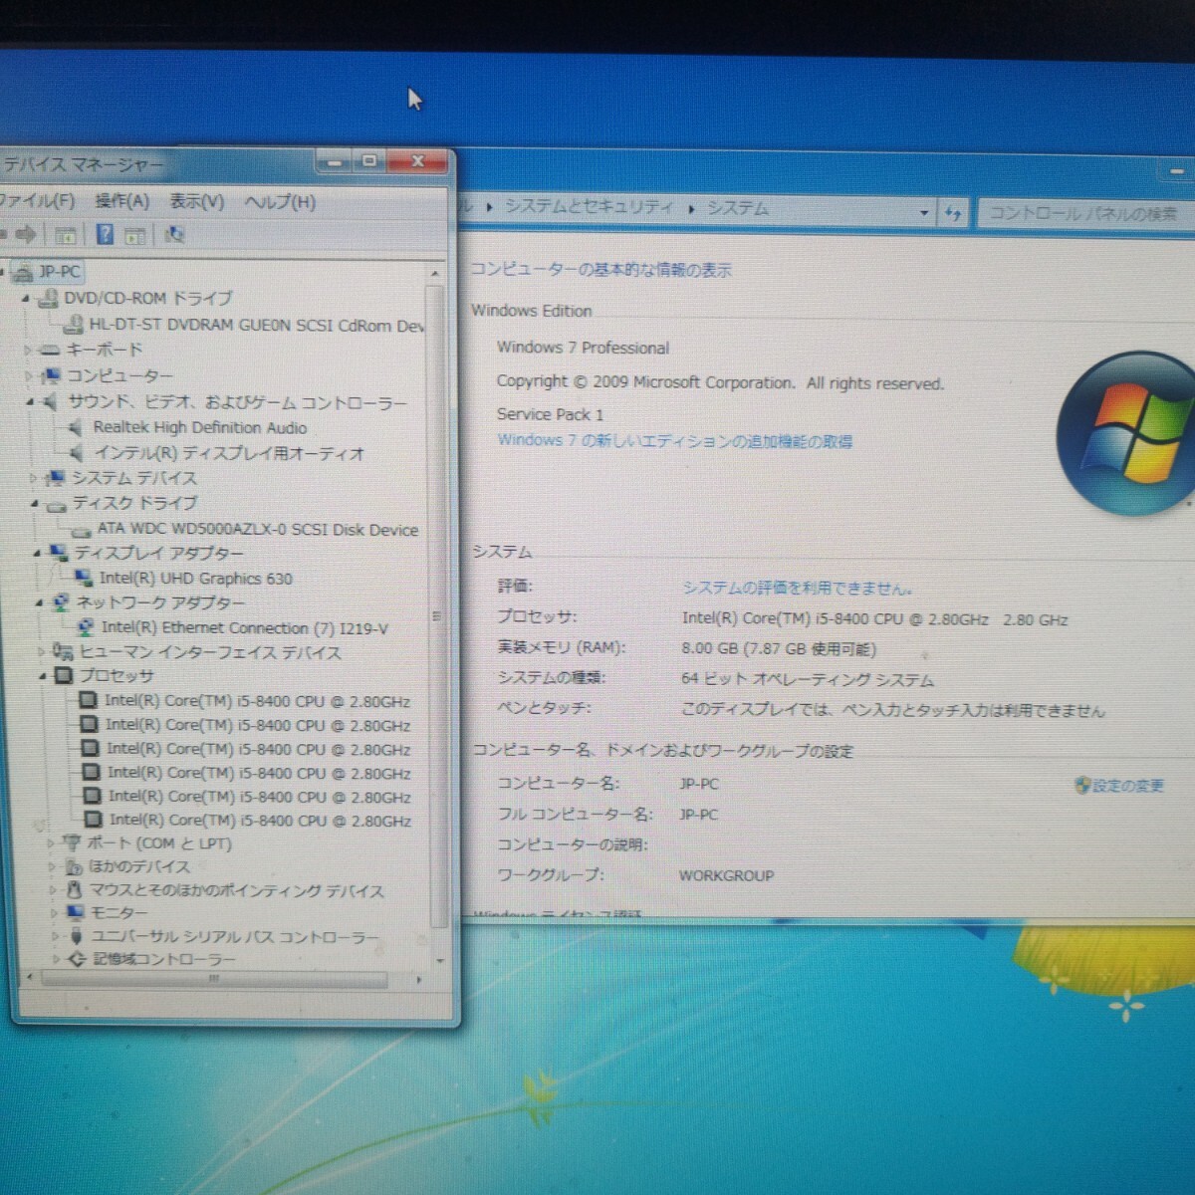Open the ファイル(F) menu

[x=37, y=201]
